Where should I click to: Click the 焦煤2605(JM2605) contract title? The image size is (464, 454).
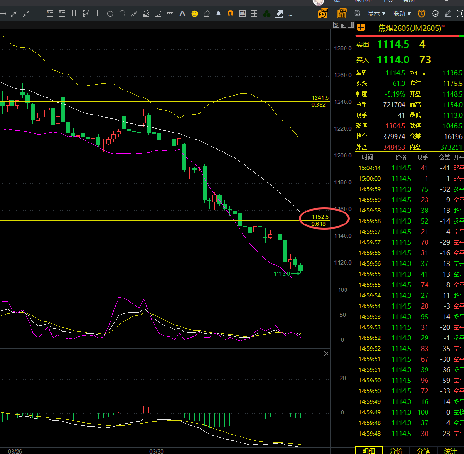point(409,28)
